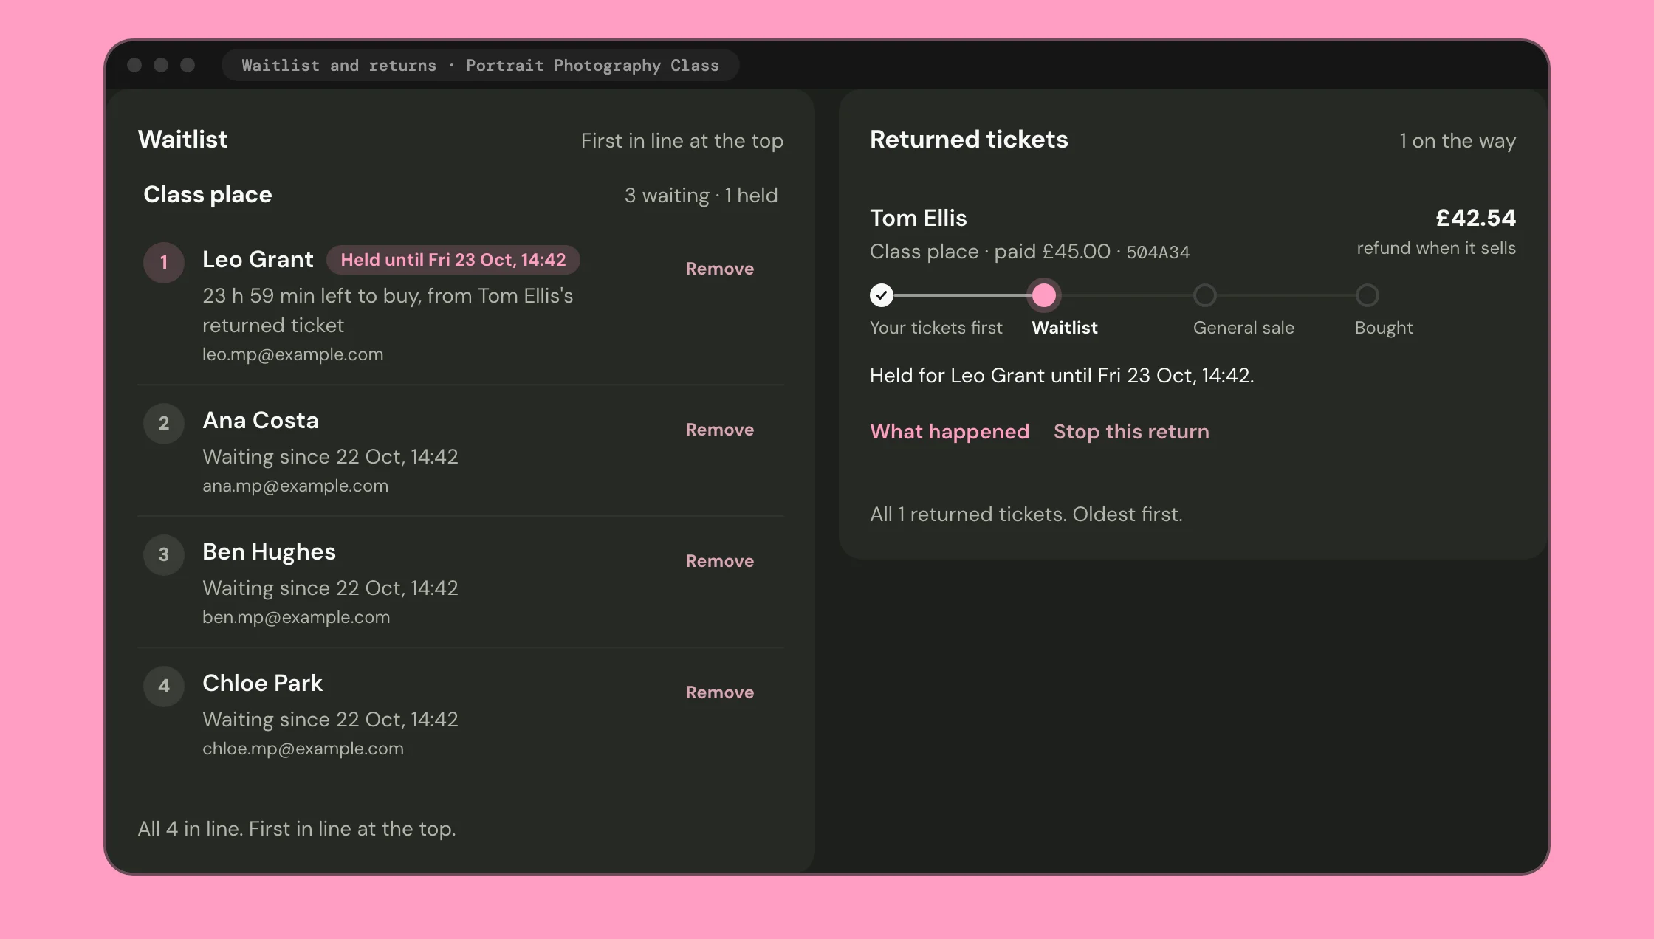Click the All 1 returned tickets footer text

pos(1026,515)
